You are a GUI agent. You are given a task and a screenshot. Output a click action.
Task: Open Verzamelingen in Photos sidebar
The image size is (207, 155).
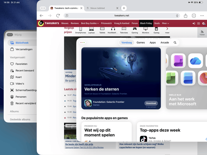click(x=22, y=49)
